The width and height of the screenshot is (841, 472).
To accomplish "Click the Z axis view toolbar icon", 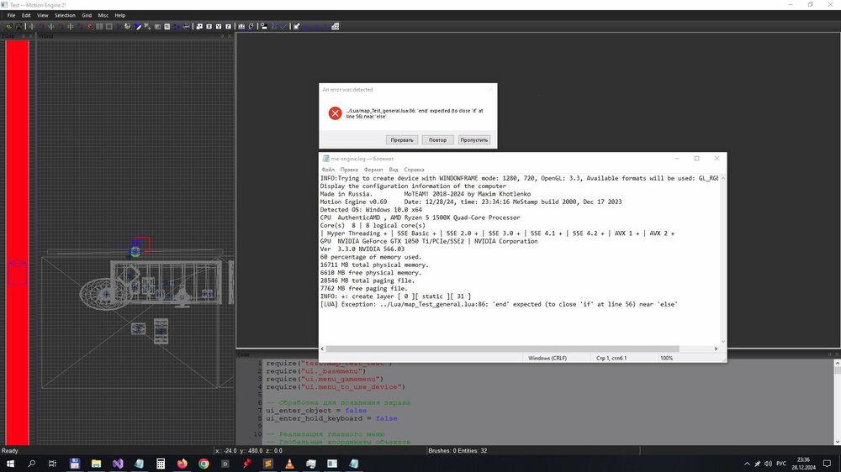I will (228, 26).
